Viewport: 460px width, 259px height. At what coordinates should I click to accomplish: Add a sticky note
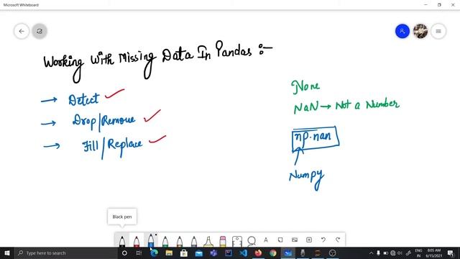280,240
